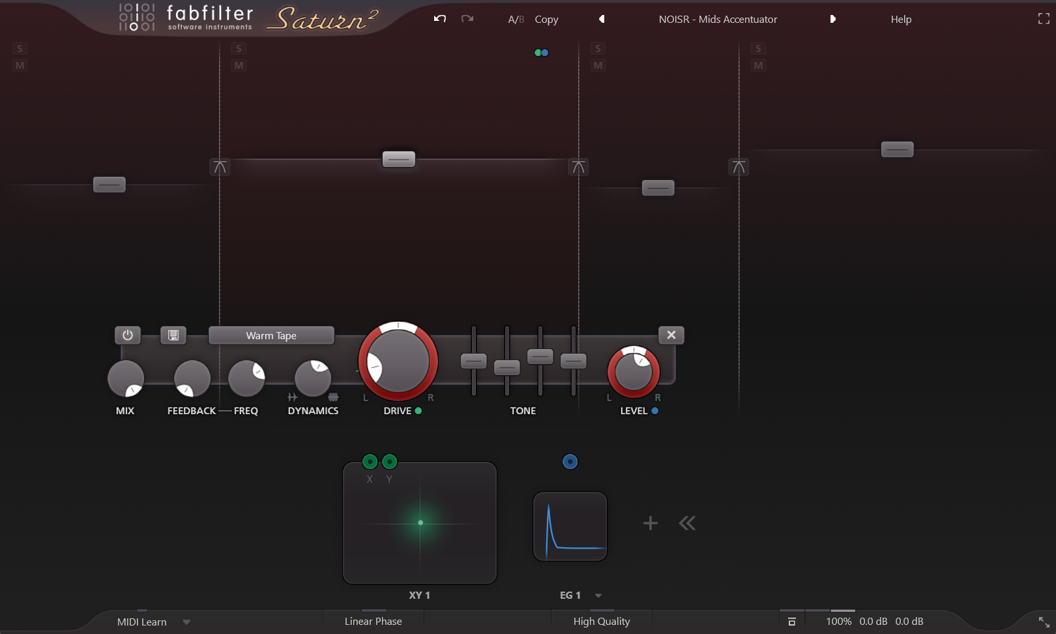Click the global bypass icon in bottom bar
This screenshot has height=634, width=1056.
(792, 621)
